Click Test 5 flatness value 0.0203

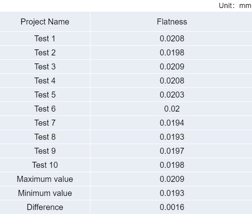click(172, 95)
